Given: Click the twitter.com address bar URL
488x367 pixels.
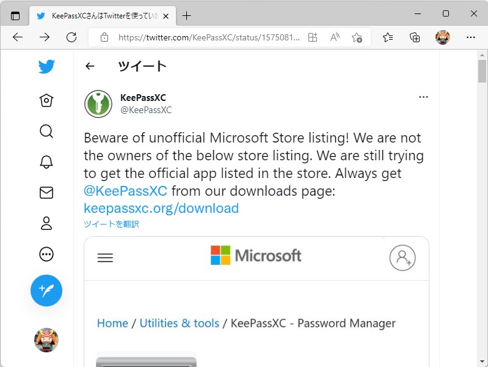Looking at the screenshot, I should click(209, 37).
